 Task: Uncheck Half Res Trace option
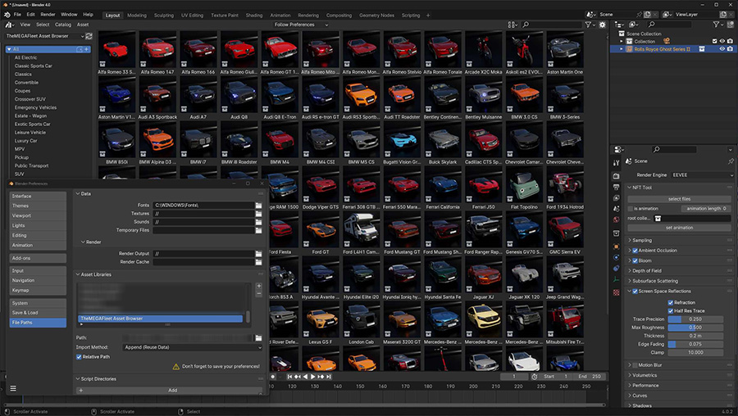(671, 311)
